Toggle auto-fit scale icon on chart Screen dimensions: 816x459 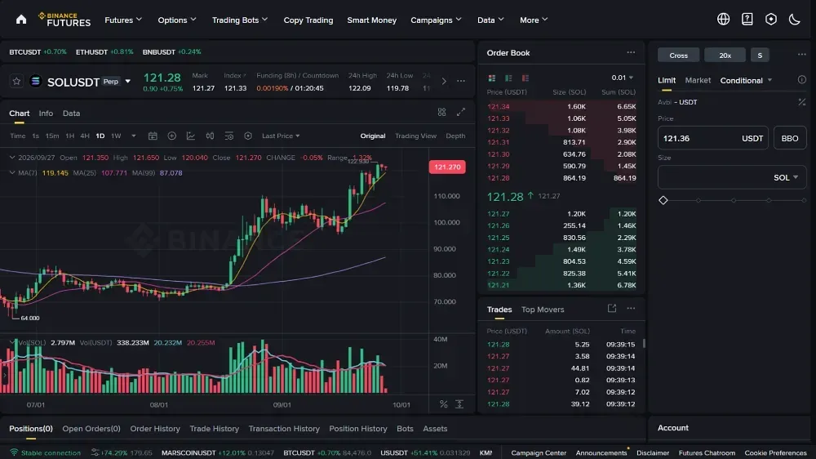click(459, 404)
